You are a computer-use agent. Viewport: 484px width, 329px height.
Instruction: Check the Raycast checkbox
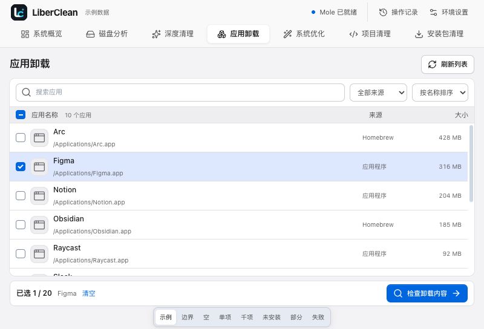[x=21, y=253]
